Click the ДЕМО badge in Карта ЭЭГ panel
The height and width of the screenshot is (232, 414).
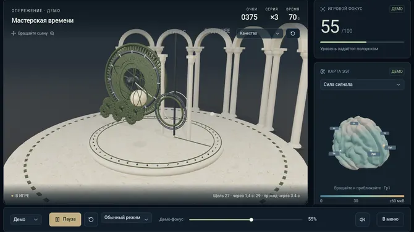397,72
